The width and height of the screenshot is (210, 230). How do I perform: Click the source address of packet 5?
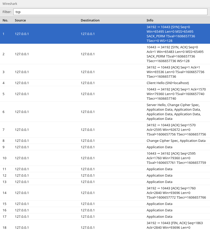[22, 94]
